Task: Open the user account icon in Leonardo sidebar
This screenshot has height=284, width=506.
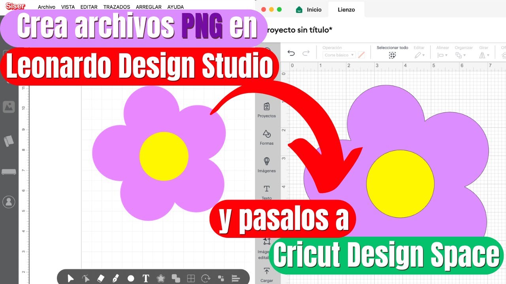Action: click(x=9, y=202)
